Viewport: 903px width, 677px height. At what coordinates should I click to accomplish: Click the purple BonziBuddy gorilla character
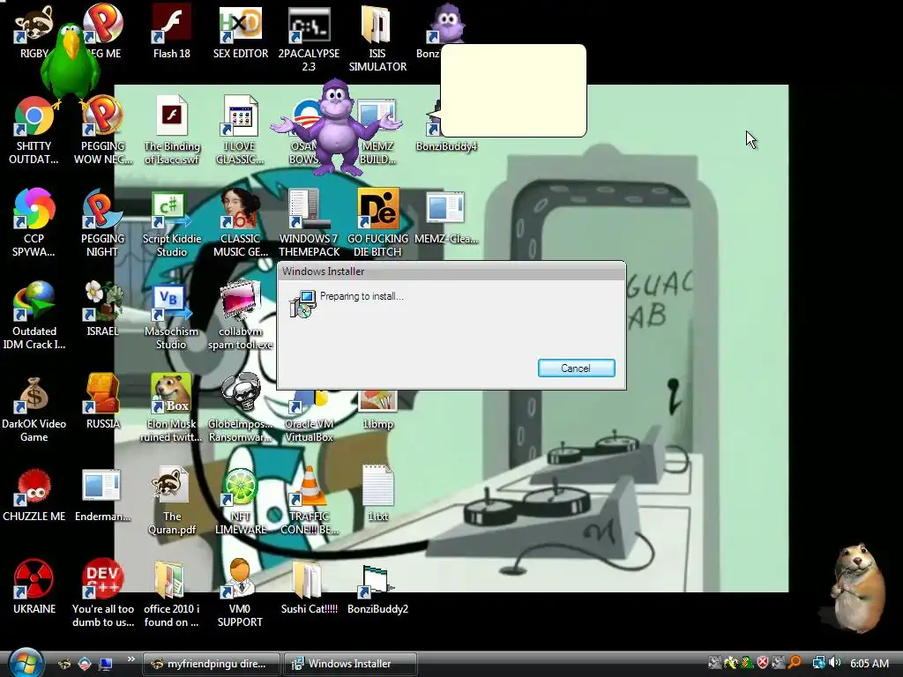pos(336,128)
